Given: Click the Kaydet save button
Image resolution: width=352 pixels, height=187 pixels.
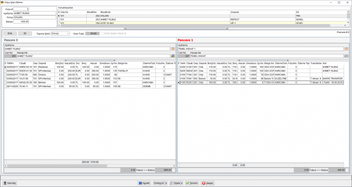Looking at the screenshot, I should [x=144, y=183].
